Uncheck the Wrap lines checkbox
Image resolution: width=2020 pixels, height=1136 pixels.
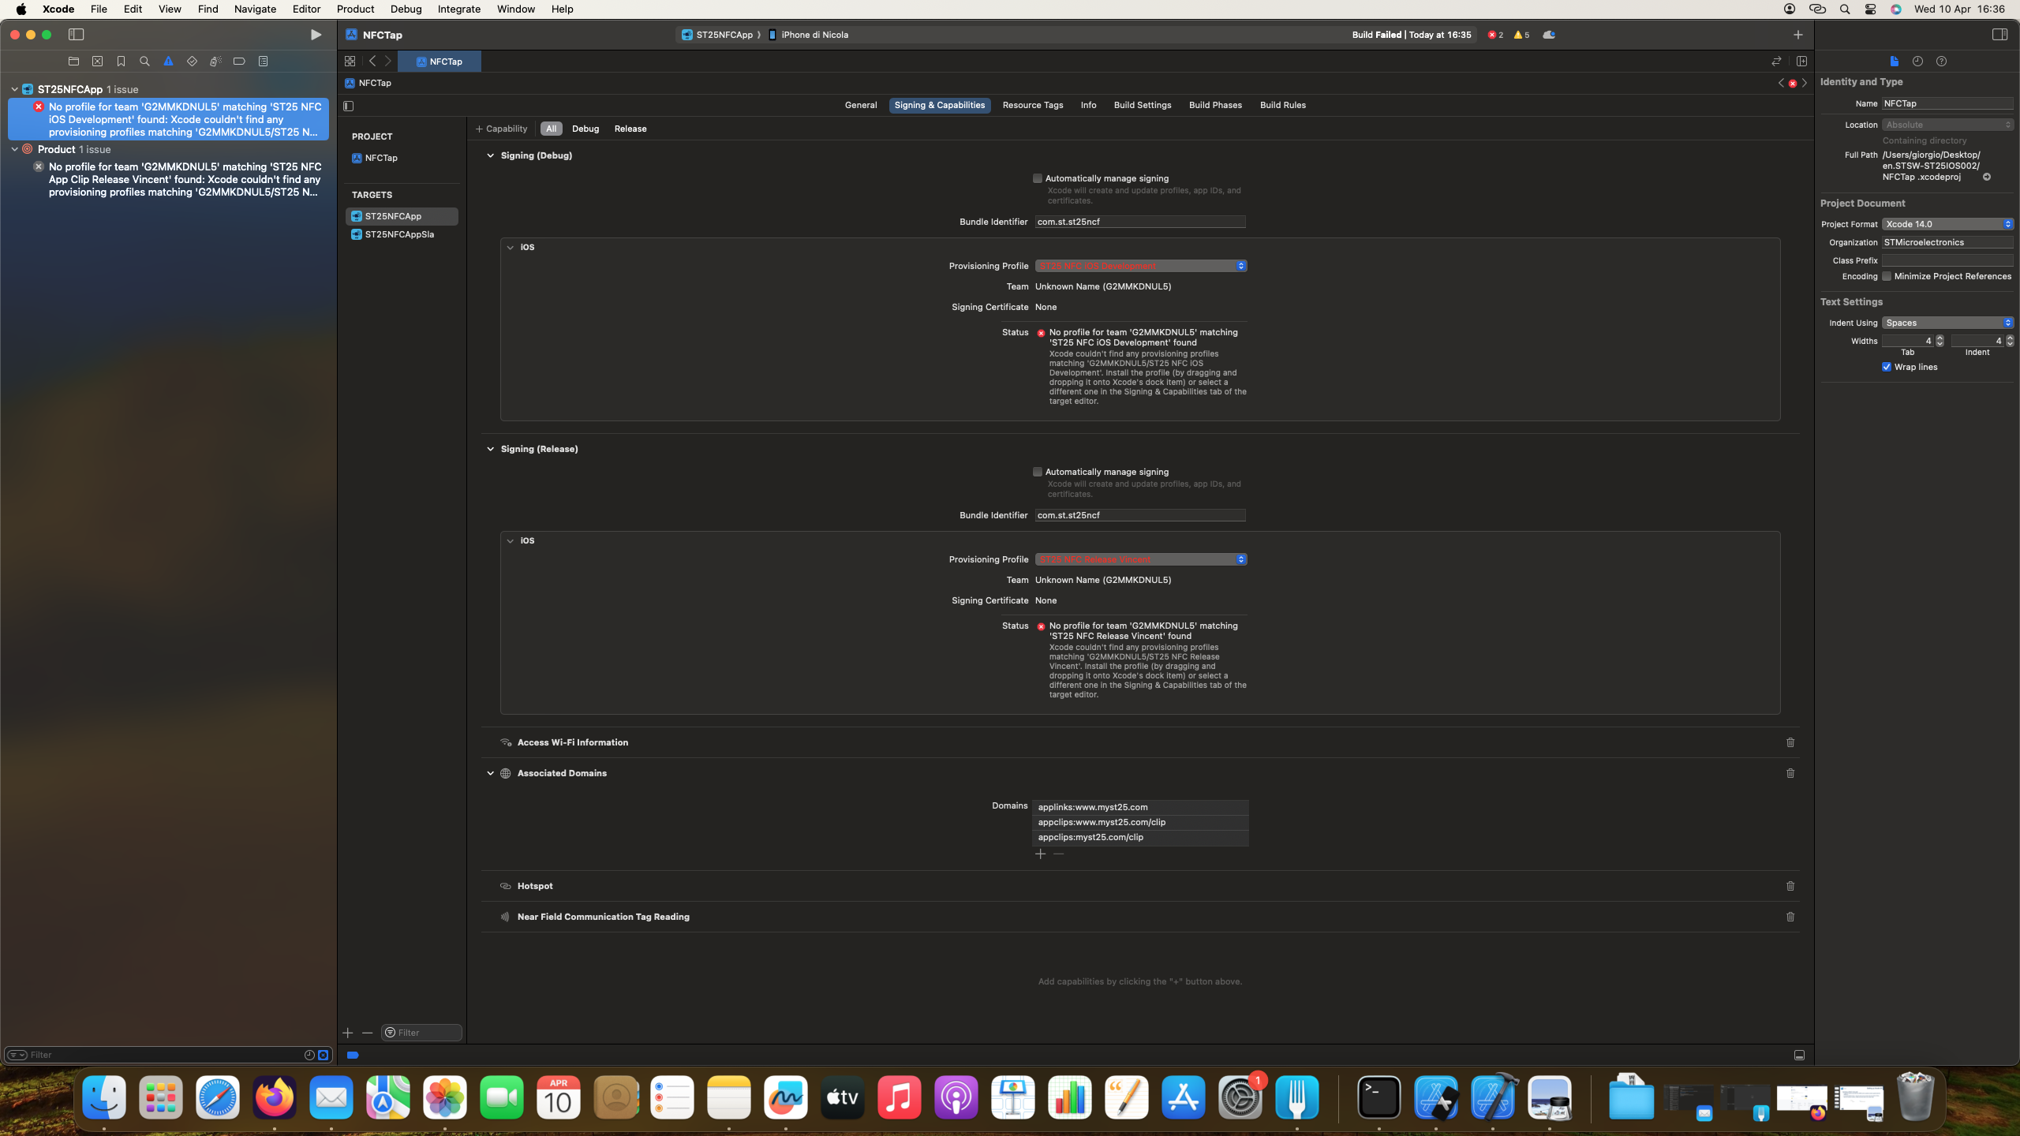1887,367
